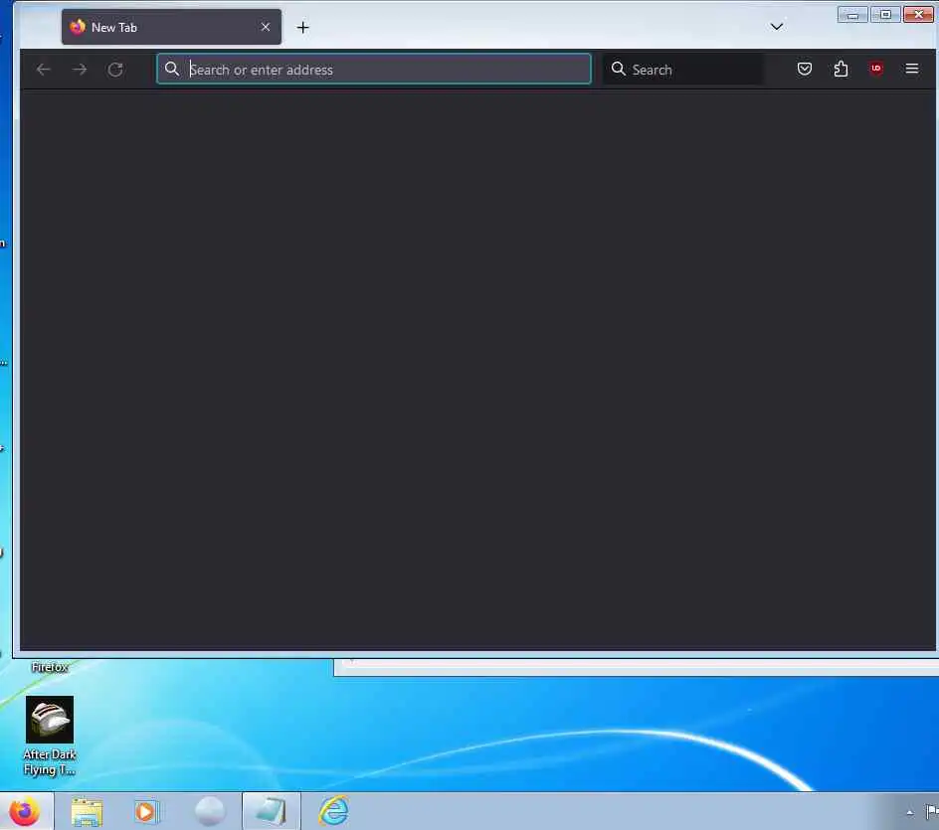
Task: Click the Firefox logo on New Tab
Action: pos(78,27)
